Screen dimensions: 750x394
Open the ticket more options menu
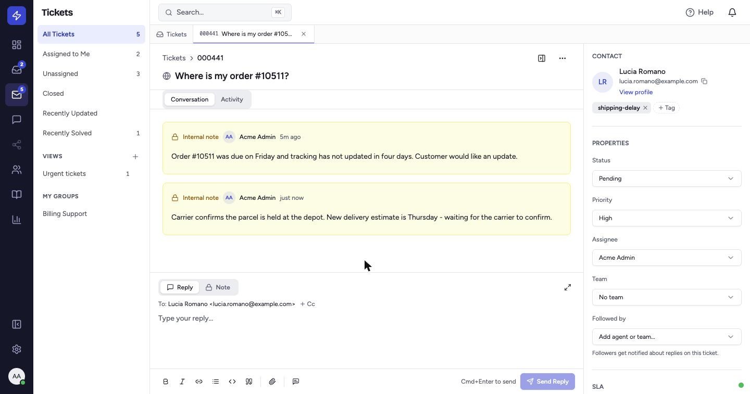click(562, 58)
